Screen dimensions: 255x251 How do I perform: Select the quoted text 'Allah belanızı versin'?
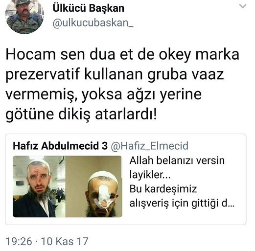click(177, 160)
